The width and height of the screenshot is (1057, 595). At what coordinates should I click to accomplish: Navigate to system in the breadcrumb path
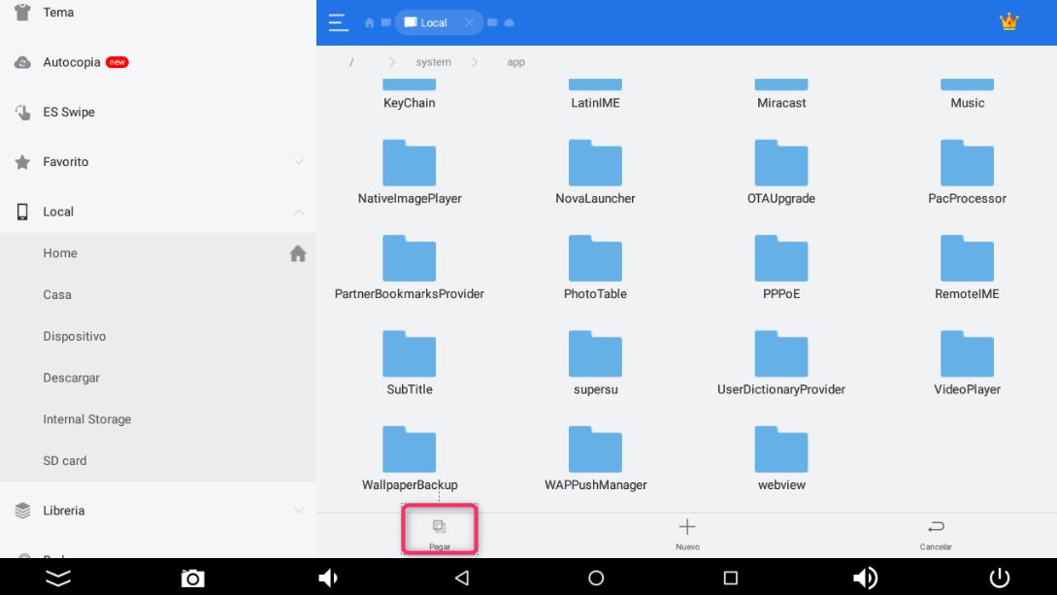(433, 62)
